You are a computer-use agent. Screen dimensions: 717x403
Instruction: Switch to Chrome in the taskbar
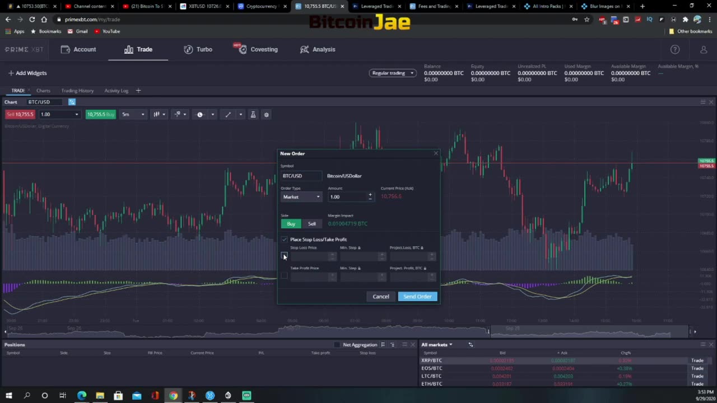pyautogui.click(x=173, y=396)
